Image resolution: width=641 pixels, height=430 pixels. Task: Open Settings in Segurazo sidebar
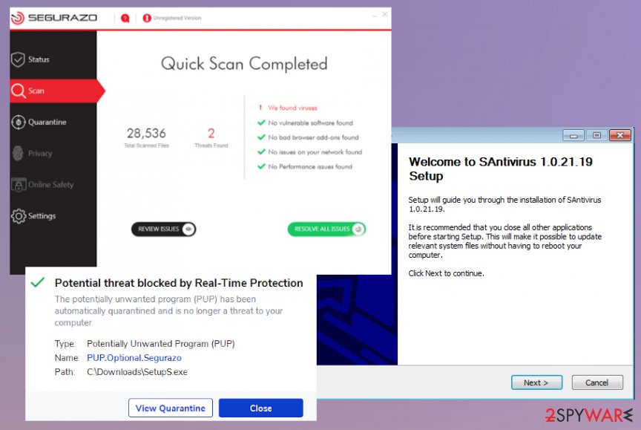click(53, 215)
